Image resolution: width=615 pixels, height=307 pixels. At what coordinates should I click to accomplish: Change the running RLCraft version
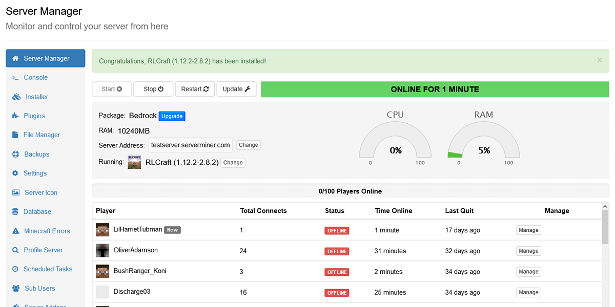point(233,163)
